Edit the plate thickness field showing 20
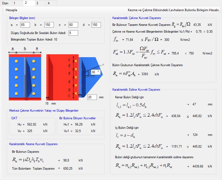The height and width of the screenshot is (180, 222). 92,97
